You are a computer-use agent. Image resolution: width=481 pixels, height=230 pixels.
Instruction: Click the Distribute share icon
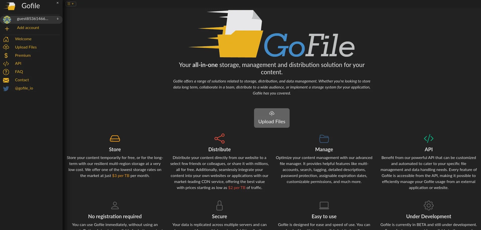[x=219, y=138]
